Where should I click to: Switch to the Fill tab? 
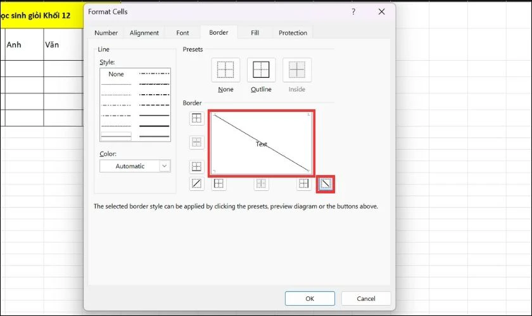pos(255,33)
